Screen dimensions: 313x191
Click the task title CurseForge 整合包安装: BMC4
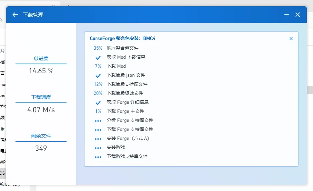click(x=122, y=38)
